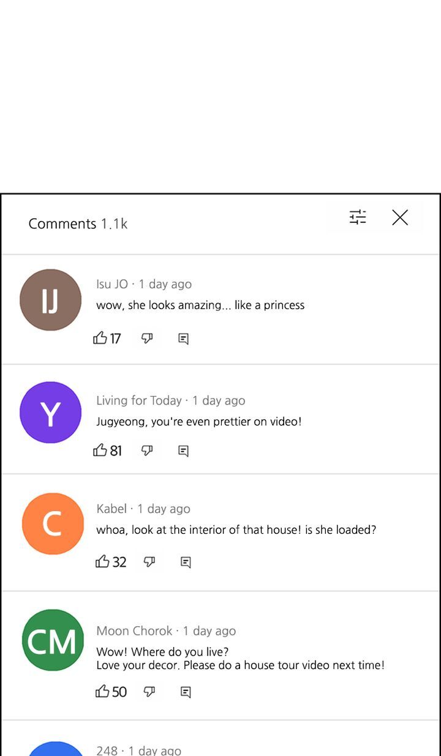Reply to Kabel's comment
Screen dimensions: 441x756
[x=186, y=562]
